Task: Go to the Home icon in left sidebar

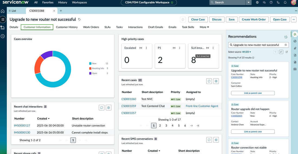Action: [x=3, y=11]
